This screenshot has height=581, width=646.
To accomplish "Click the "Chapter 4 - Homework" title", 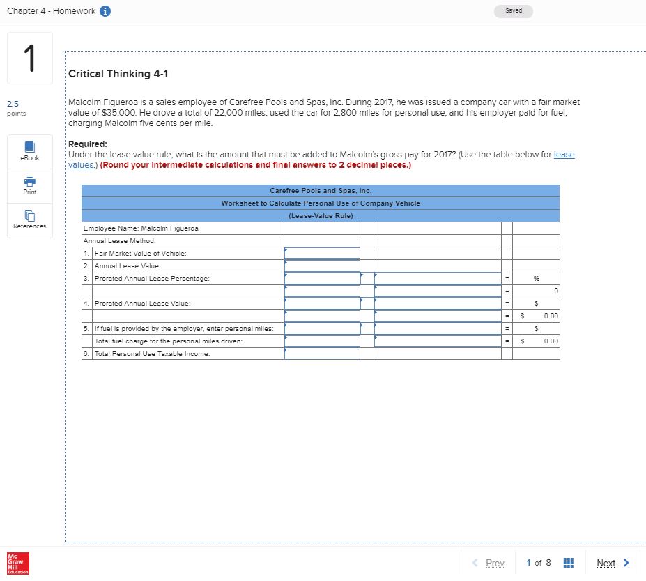I will pos(51,11).
